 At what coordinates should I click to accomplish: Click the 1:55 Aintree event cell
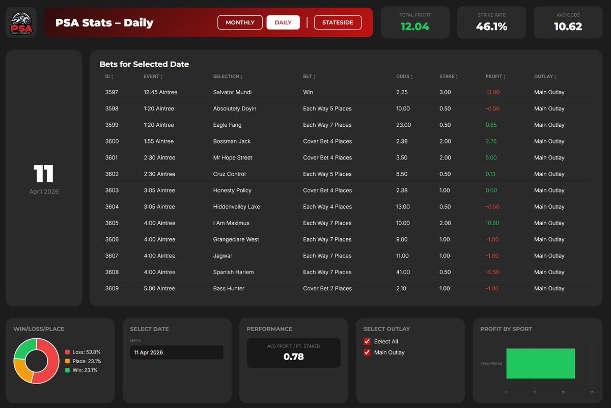pos(158,141)
